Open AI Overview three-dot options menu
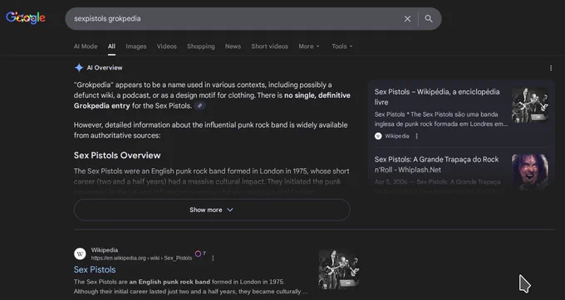This screenshot has width=565, height=300. (551, 68)
